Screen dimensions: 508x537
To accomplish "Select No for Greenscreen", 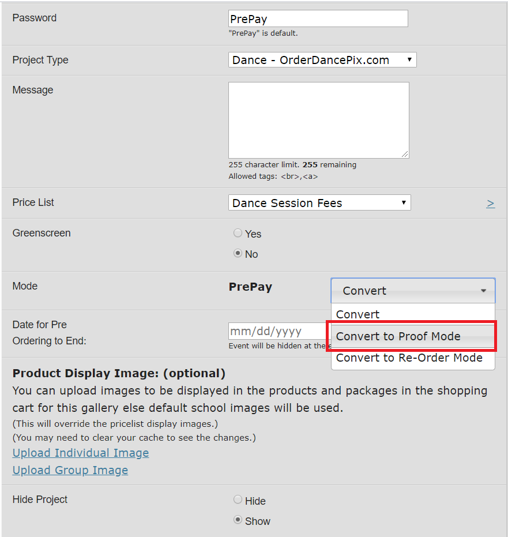I will click(238, 254).
